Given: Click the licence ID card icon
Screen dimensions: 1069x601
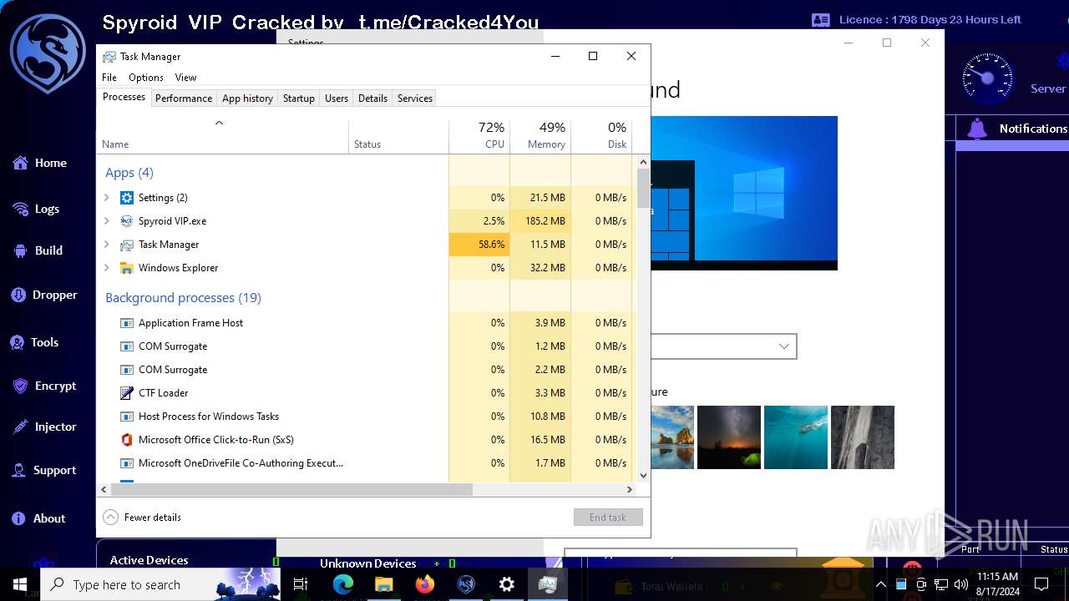Looking at the screenshot, I should point(821,20).
